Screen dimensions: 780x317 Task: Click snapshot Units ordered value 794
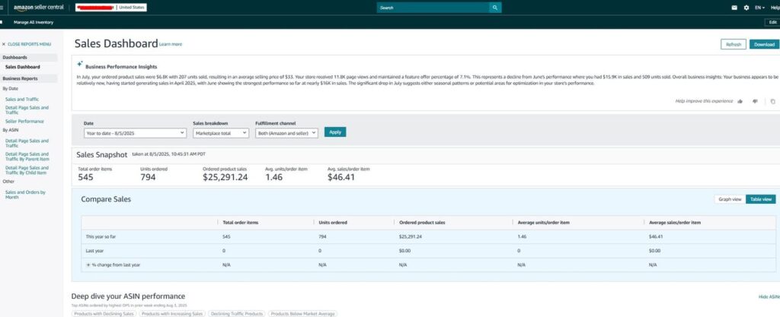tap(148, 177)
